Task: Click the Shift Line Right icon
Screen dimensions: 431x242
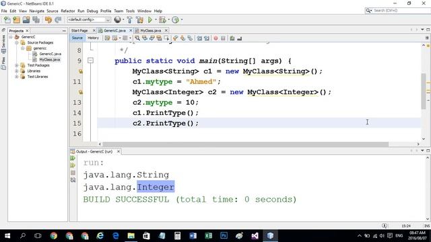Action: tap(207, 38)
